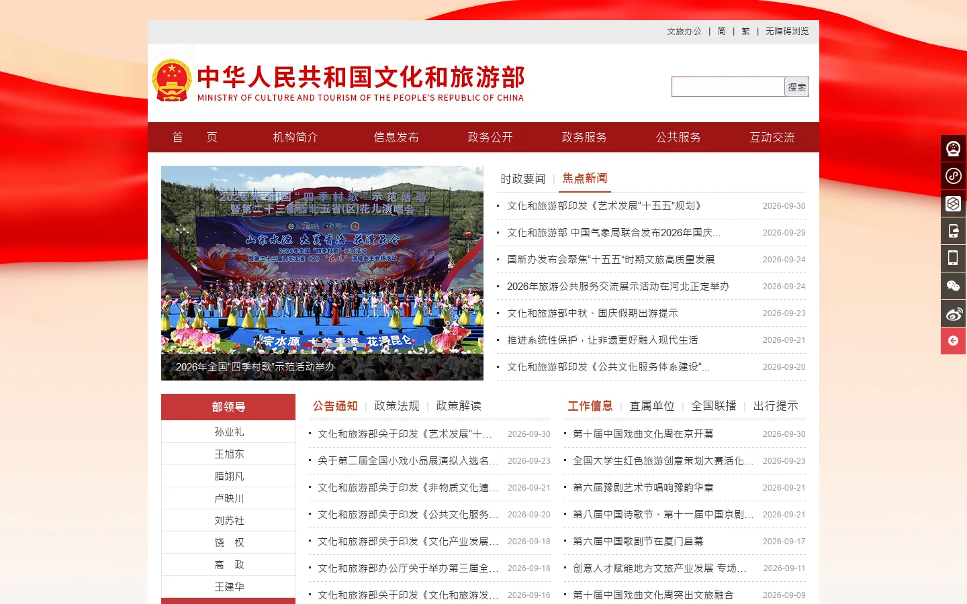Collapse side toolbar with the red arrow button

tap(953, 341)
